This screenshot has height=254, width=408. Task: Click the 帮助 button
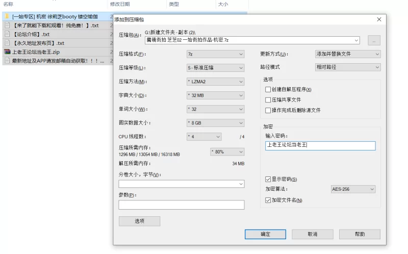pyautogui.click(x=360, y=234)
